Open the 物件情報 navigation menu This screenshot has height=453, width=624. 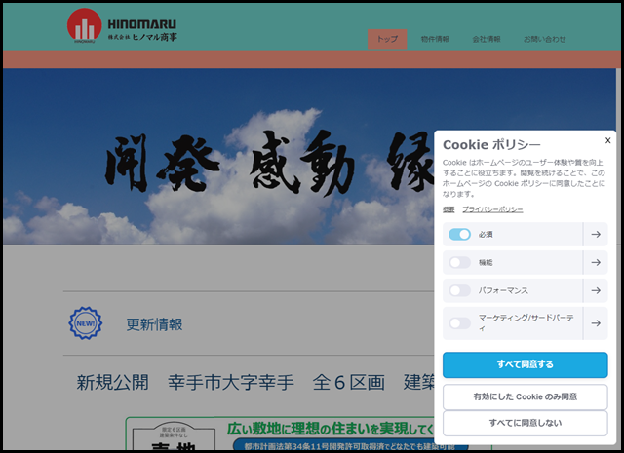(x=435, y=39)
